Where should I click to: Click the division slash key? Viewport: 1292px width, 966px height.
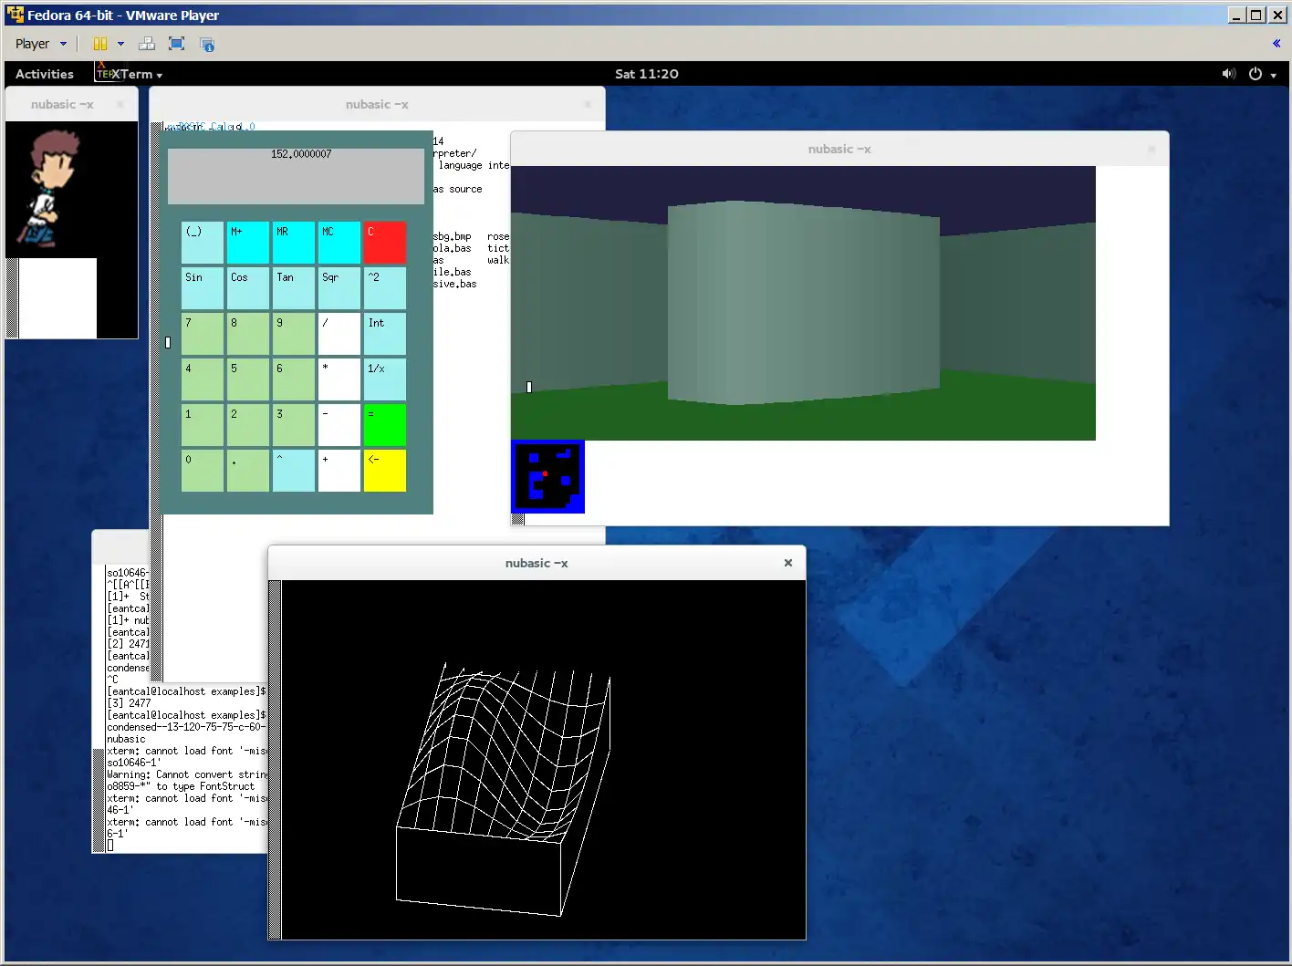(x=339, y=334)
